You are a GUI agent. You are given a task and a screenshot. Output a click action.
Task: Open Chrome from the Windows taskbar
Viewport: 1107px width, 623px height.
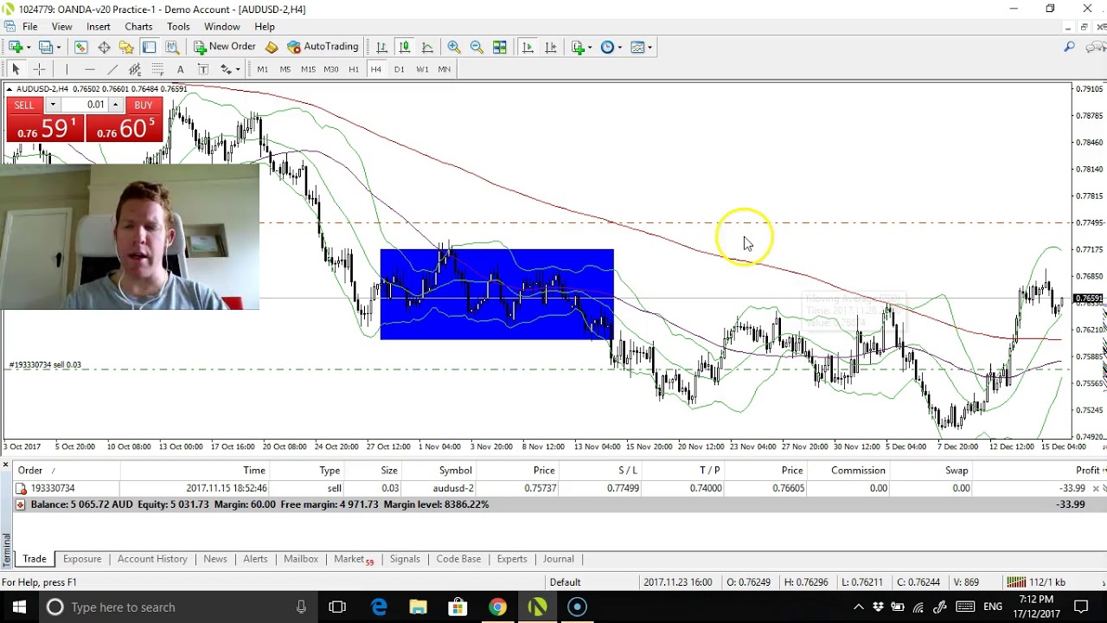(497, 607)
